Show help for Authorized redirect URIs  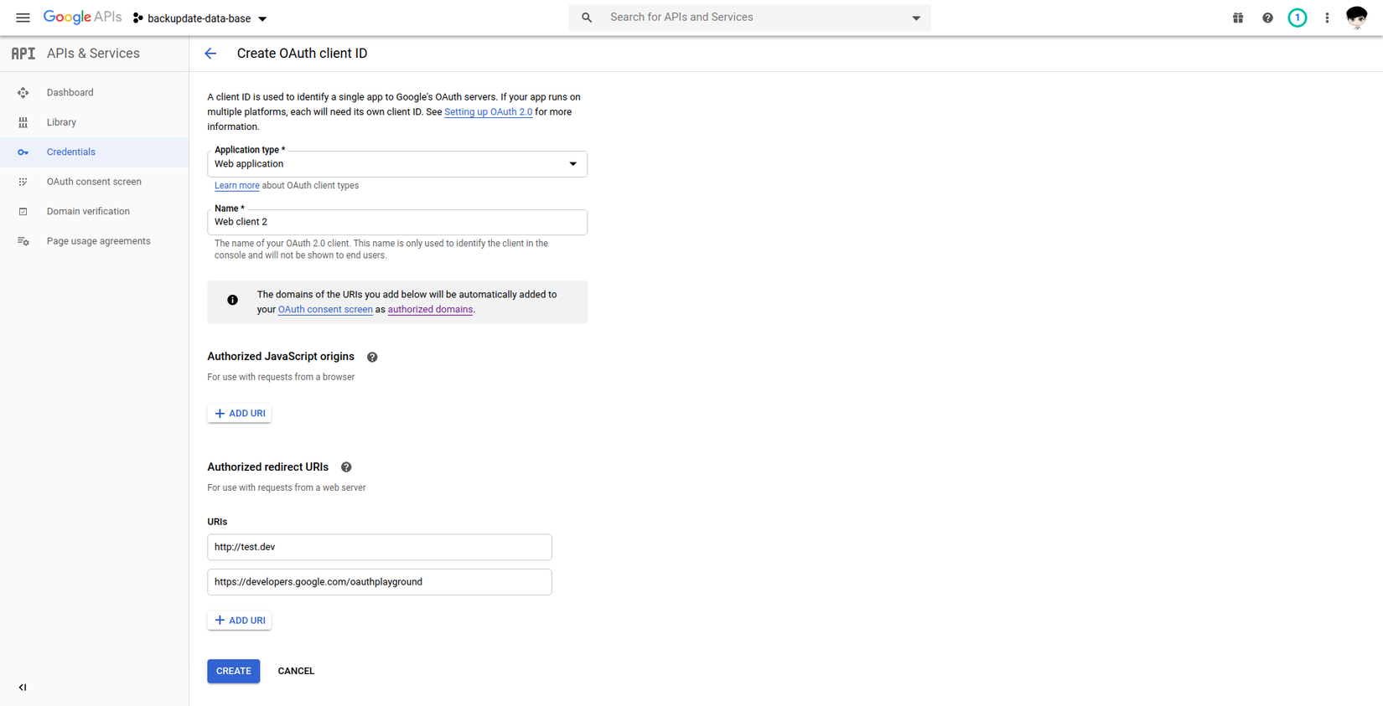(346, 467)
